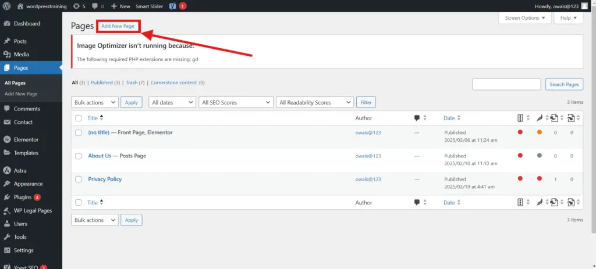Screen dimensions: 596x269
Task: Click the top Apply button
Action: pyautogui.click(x=132, y=102)
